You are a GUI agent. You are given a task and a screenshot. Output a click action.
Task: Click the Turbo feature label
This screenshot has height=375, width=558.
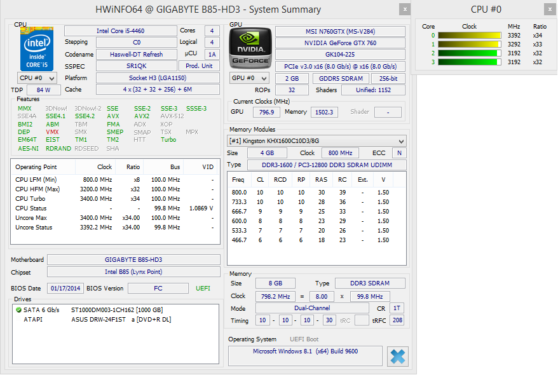point(168,140)
